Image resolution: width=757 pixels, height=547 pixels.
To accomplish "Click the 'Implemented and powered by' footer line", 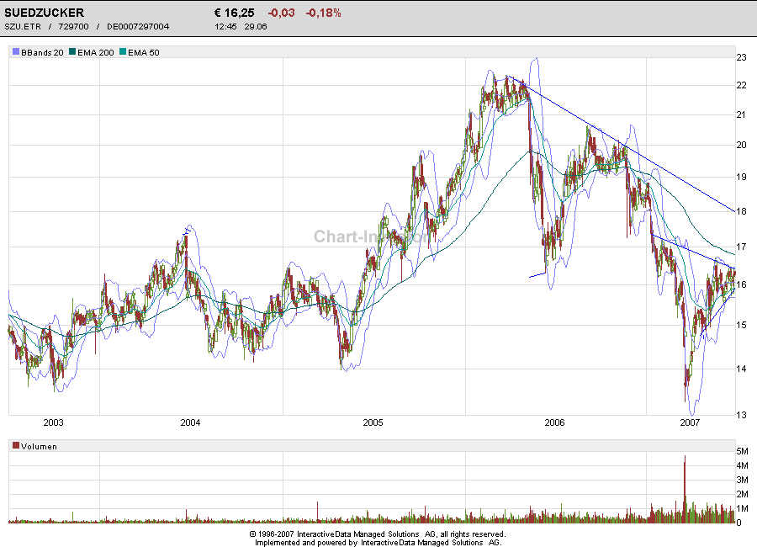I will (378, 542).
